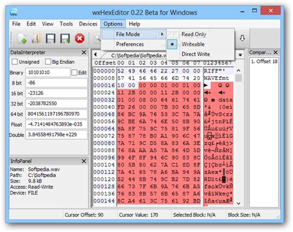Choose the Direct Write file mode
The height and width of the screenshot is (232, 293).
(x=196, y=54)
